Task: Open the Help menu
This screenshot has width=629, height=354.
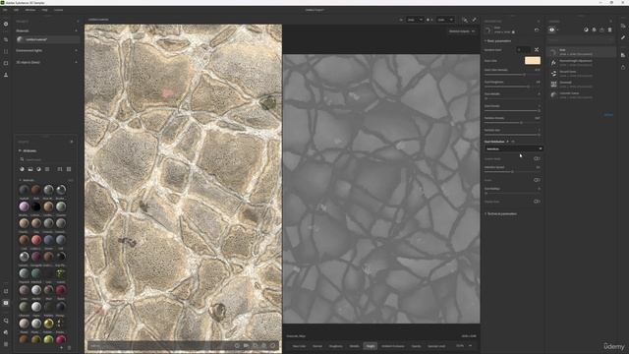Action: pyautogui.click(x=44, y=10)
